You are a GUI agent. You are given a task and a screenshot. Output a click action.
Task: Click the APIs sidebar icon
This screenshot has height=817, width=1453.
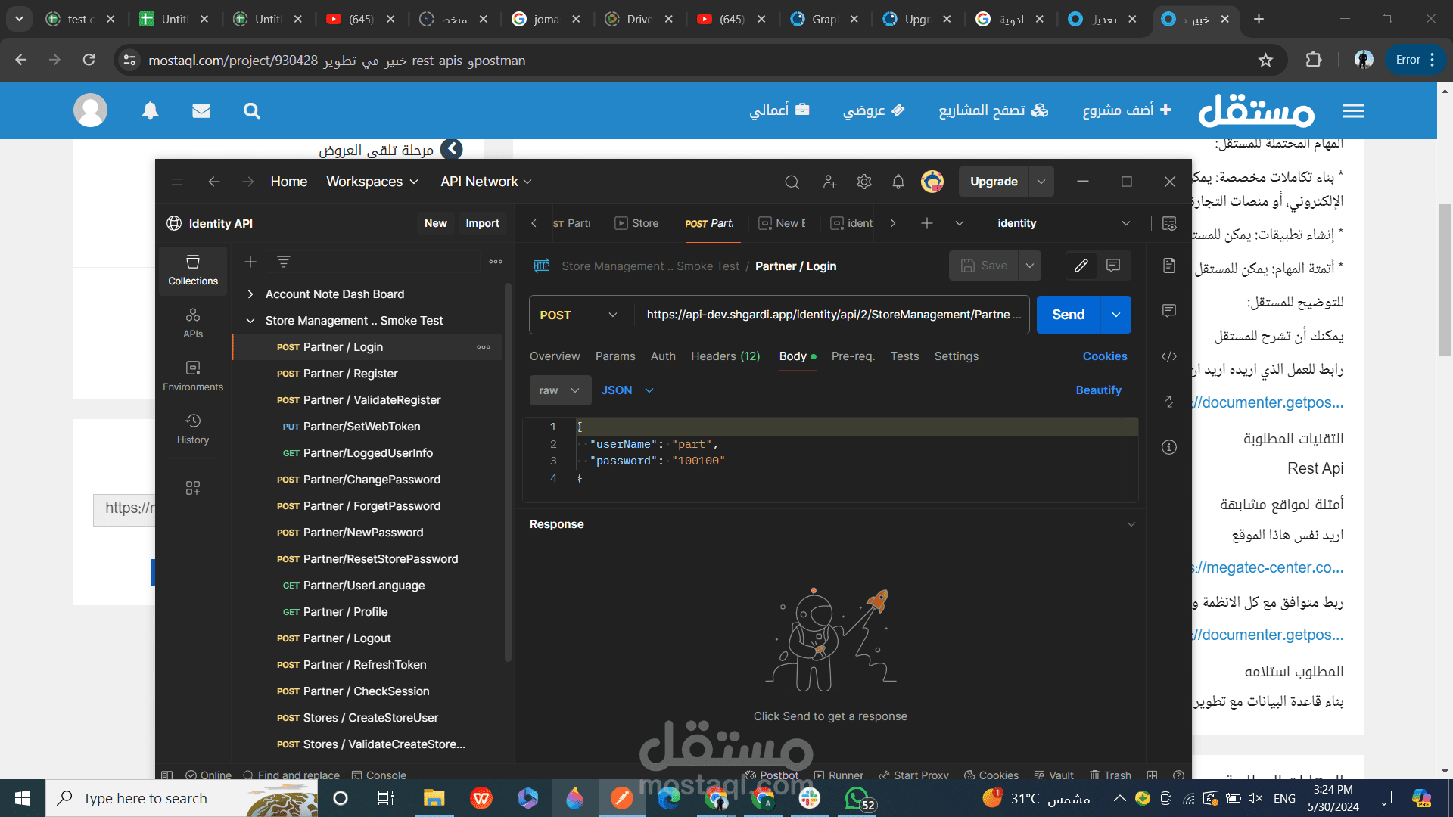(193, 322)
